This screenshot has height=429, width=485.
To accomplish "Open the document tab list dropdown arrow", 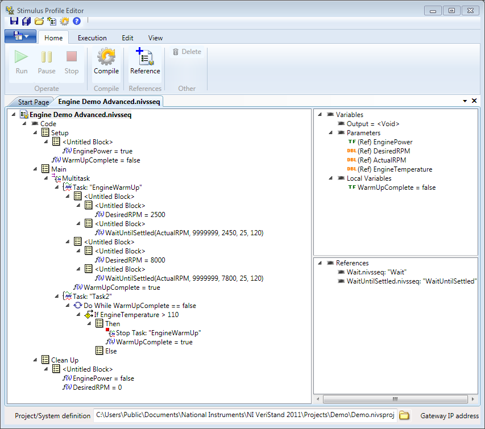I will point(465,101).
